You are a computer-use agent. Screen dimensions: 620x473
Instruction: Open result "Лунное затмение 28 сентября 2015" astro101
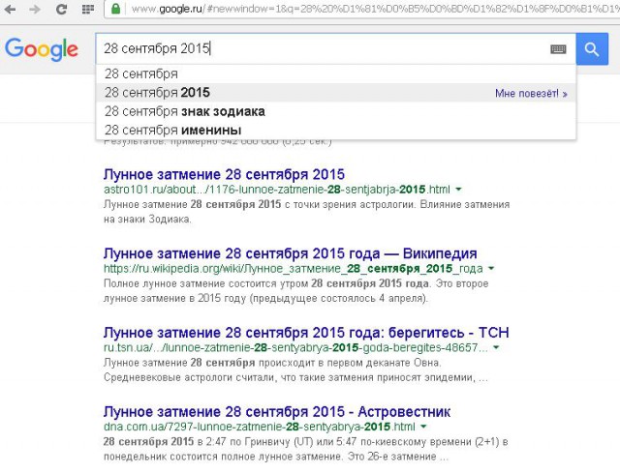coord(224,174)
